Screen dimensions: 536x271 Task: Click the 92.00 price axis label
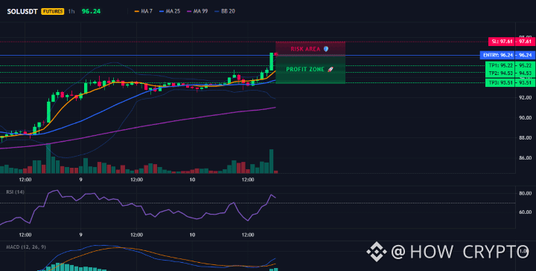(525, 97)
